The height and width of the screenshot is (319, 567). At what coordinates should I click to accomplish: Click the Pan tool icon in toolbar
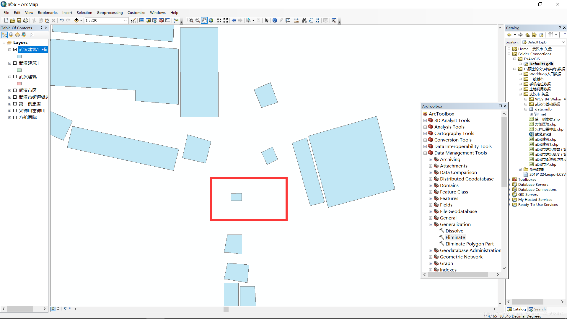pos(204,20)
